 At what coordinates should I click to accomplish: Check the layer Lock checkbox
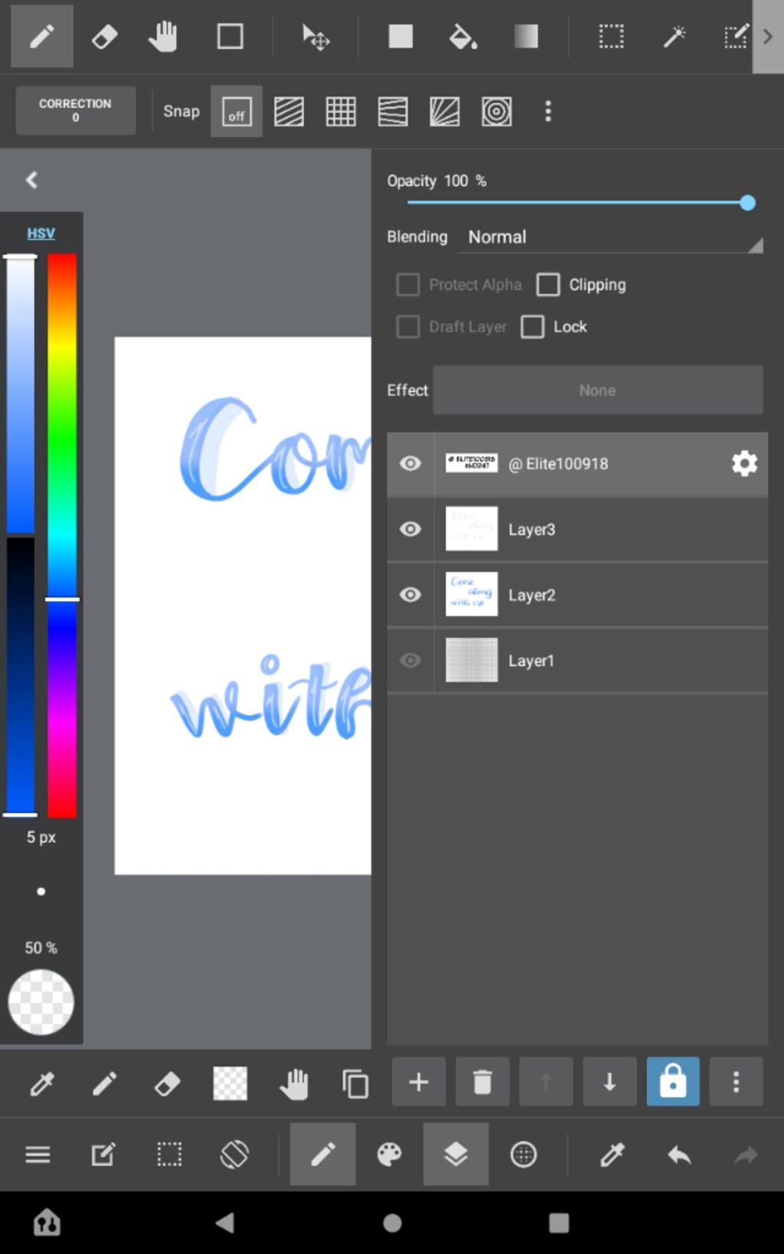click(533, 327)
